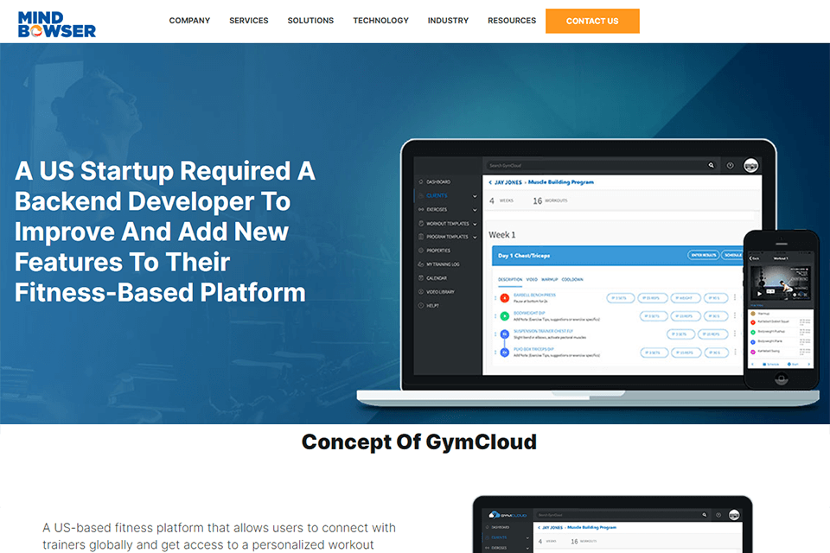830x553 pixels.
Task: Open the Technology menu
Action: tap(381, 21)
